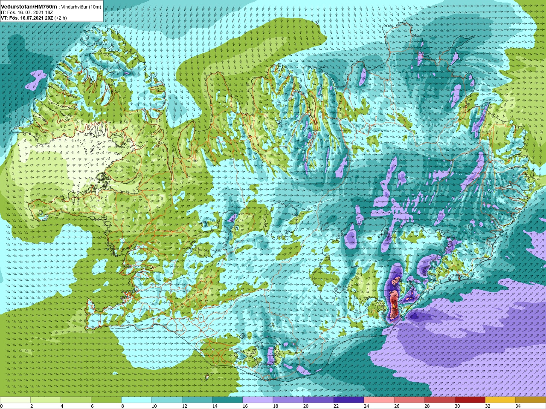Screen dimensions: 546x409
Task: Click the legend scale number "24"
Action: 366,406
